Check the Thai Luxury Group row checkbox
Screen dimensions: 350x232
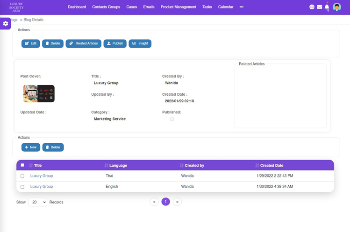[x=22, y=176]
